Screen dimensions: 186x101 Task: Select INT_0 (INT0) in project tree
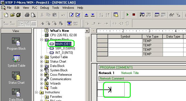point(64,53)
